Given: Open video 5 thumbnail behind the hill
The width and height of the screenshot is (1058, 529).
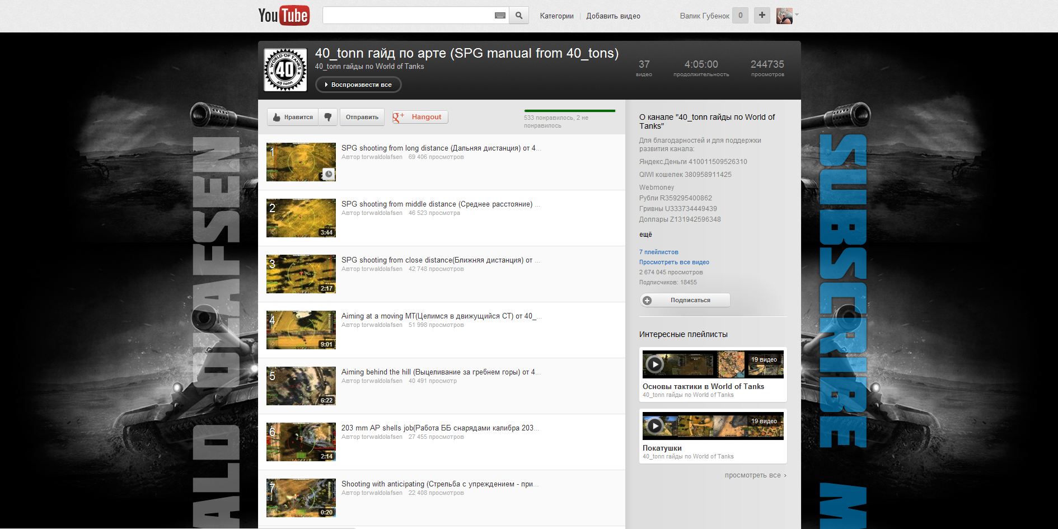Looking at the screenshot, I should (301, 386).
